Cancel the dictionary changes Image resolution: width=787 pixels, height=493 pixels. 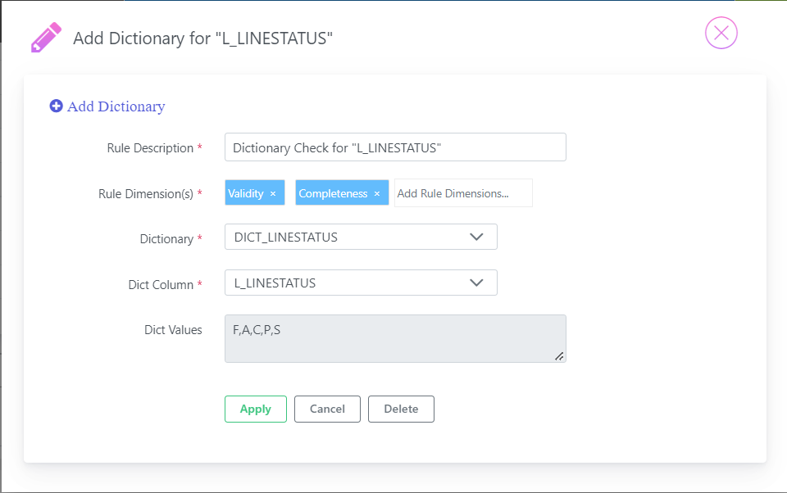pos(327,409)
